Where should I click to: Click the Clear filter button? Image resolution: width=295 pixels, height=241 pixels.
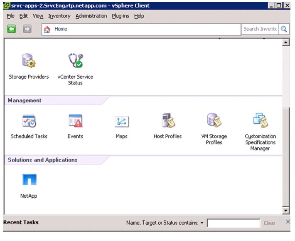point(269,223)
